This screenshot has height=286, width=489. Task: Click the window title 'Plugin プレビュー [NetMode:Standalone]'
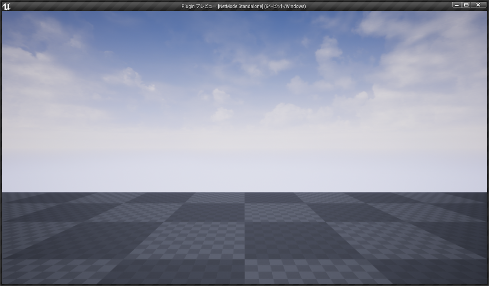click(x=222, y=6)
